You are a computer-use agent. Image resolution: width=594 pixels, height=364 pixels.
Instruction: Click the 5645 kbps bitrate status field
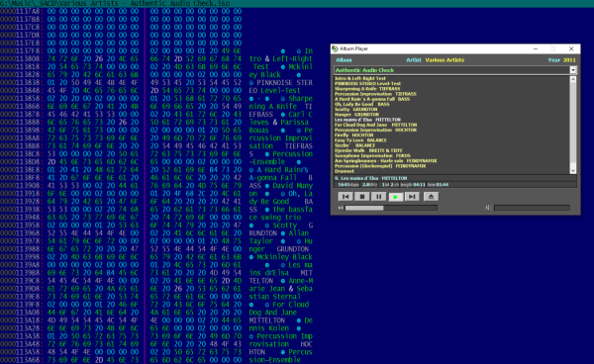(x=348, y=185)
